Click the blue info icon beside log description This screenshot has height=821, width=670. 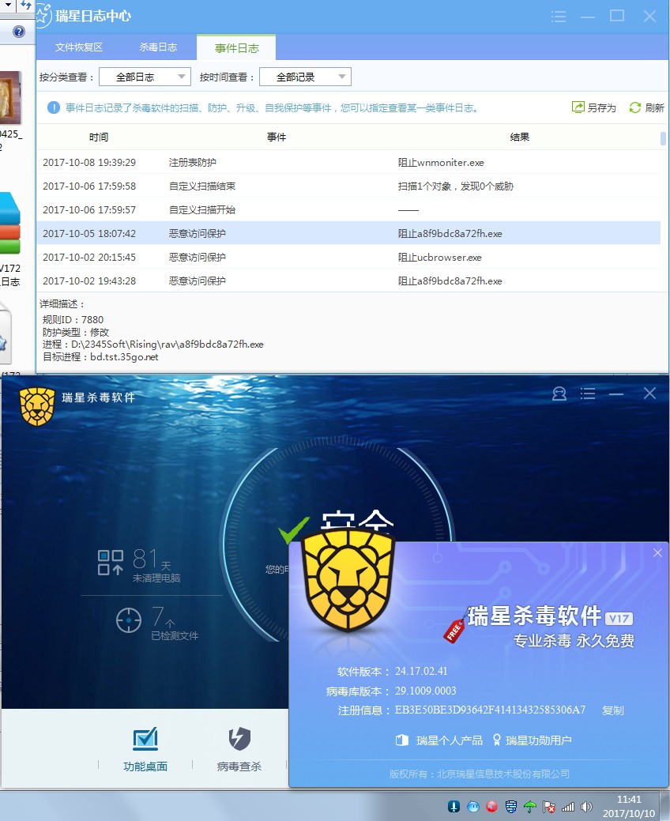tap(54, 107)
